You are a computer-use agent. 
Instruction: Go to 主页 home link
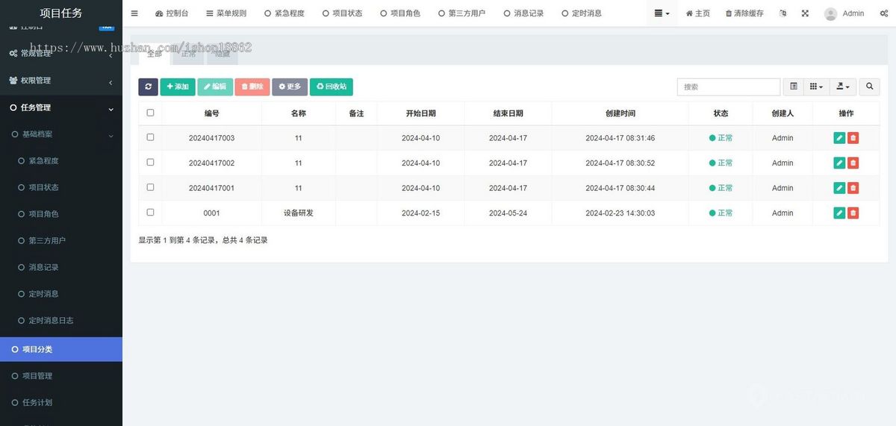[x=698, y=13]
